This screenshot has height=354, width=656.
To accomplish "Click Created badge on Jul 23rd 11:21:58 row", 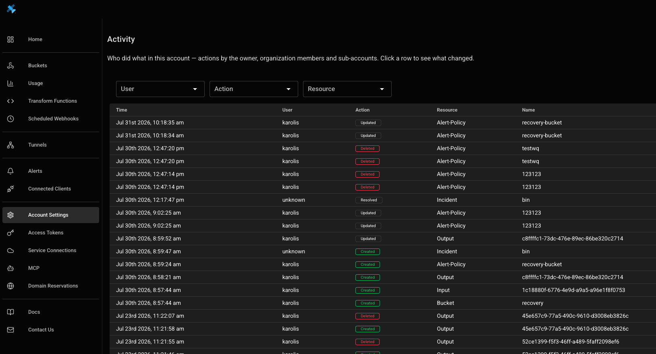I will tap(367, 329).
